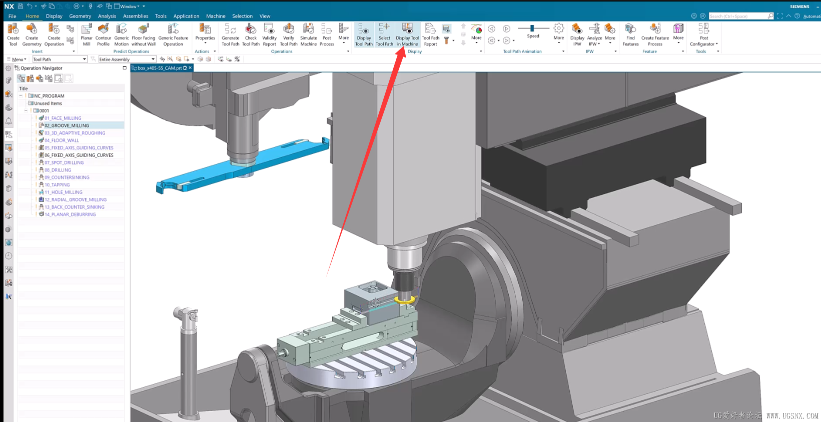Expand More in the Feature group
This screenshot has width=821, height=422.
(678, 34)
